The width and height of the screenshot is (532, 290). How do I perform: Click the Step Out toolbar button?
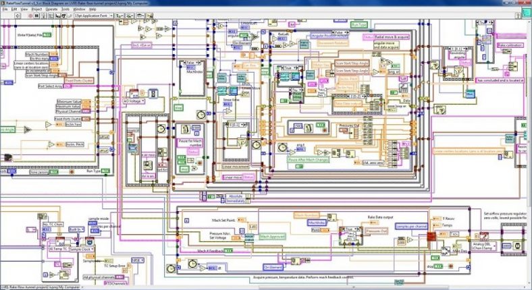pyautogui.click(x=70, y=16)
